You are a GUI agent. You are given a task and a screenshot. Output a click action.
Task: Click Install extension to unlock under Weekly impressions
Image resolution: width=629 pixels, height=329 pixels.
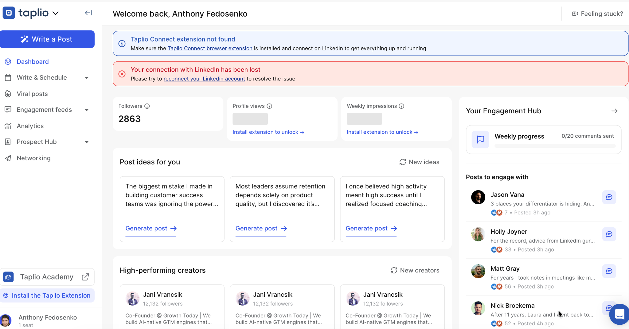tap(383, 132)
